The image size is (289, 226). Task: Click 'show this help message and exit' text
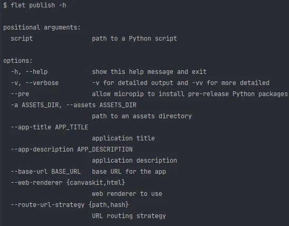[149, 72]
